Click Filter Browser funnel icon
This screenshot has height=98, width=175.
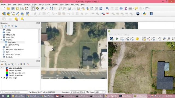click(x=9, y=26)
